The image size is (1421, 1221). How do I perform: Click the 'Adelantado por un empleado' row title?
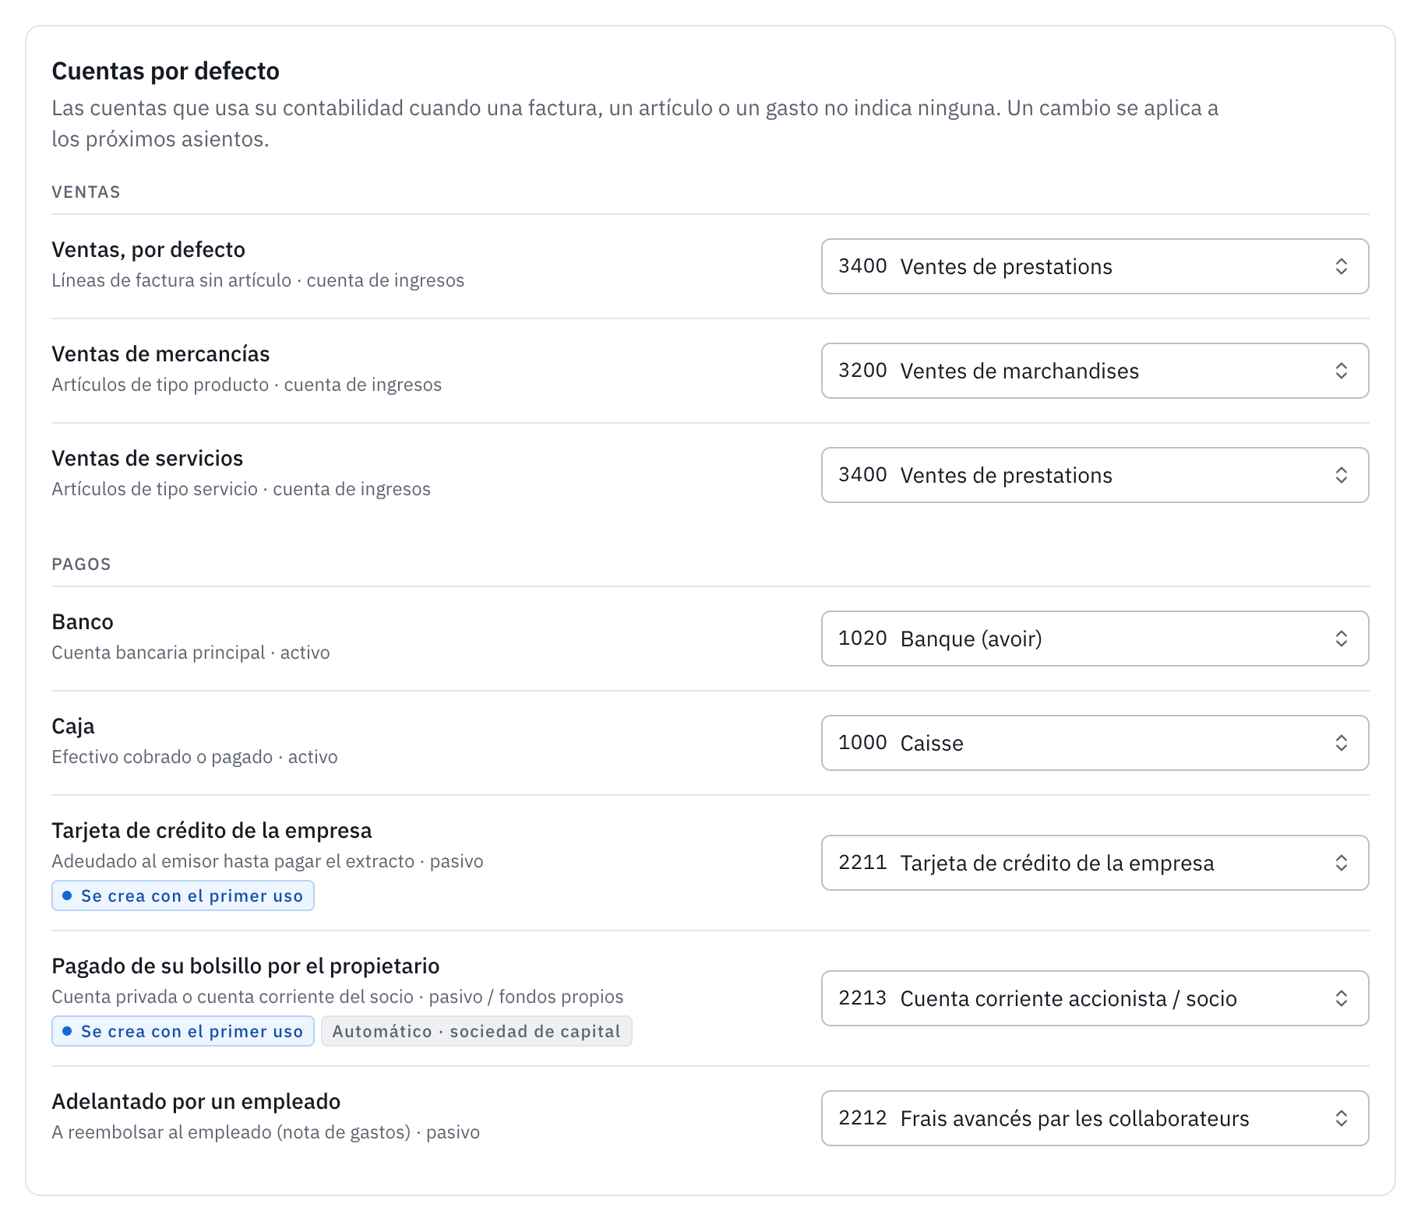(196, 1101)
